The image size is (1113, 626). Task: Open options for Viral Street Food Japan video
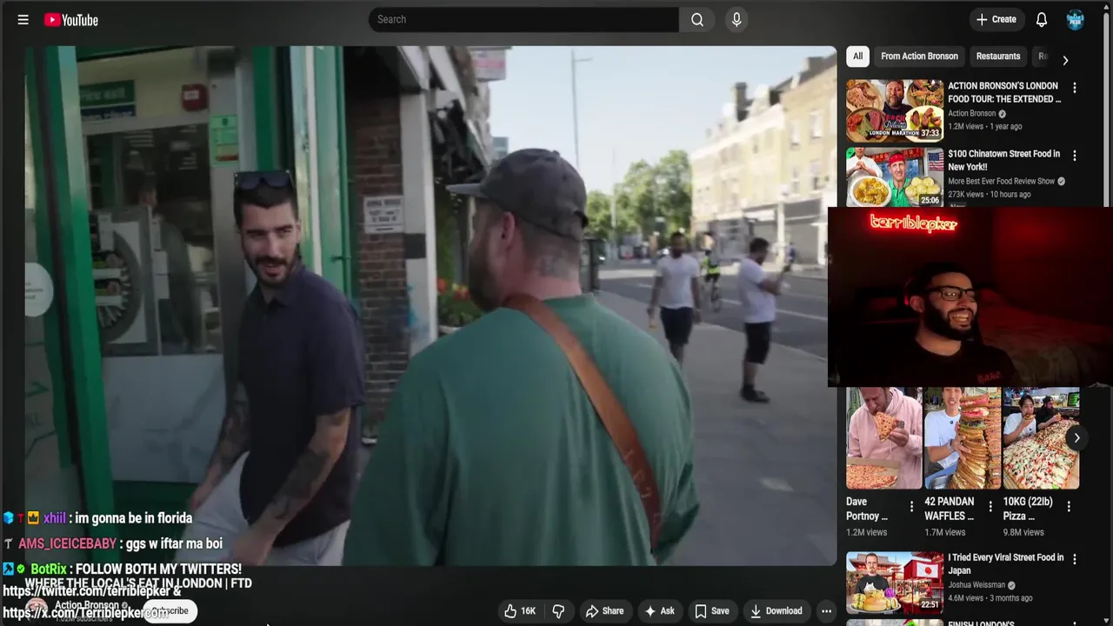[x=1075, y=560]
